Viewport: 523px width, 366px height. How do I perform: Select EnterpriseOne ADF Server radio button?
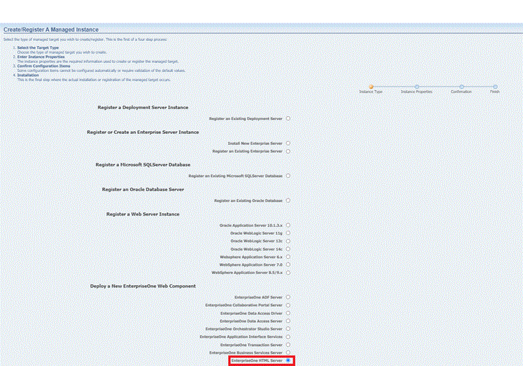(288, 297)
